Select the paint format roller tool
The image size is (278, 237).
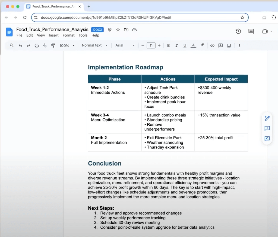pos(53,46)
